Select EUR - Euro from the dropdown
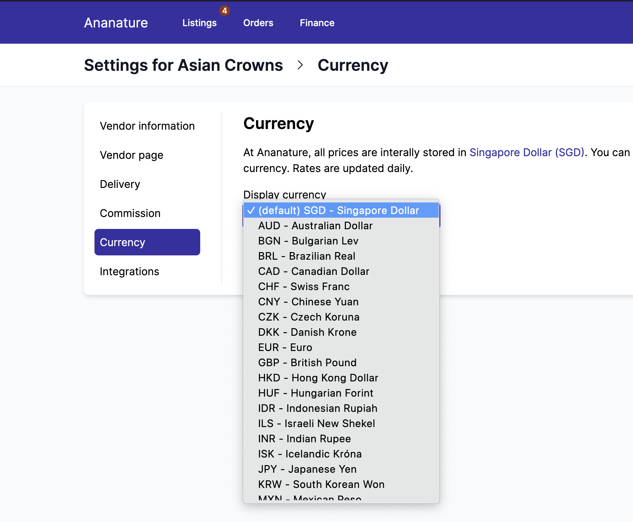 pos(285,347)
